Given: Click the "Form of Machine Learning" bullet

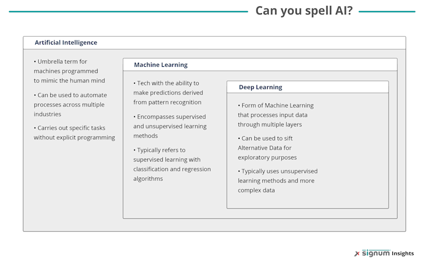Looking at the screenshot, I should [276, 114].
